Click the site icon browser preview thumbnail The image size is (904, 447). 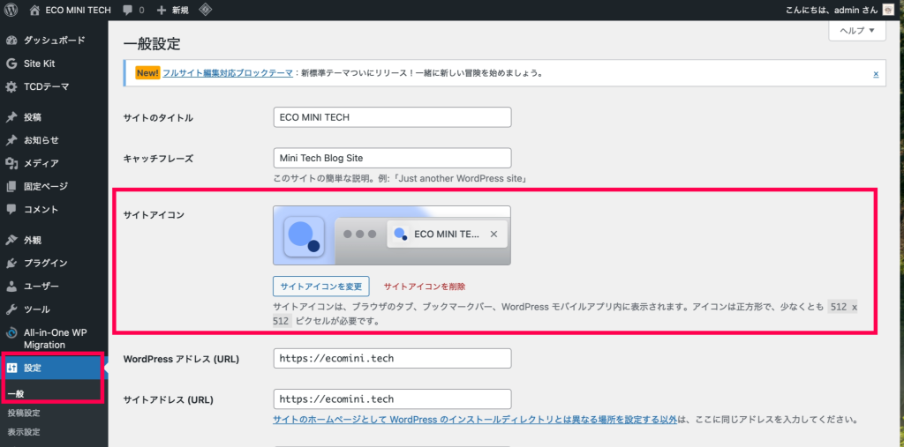click(391, 235)
